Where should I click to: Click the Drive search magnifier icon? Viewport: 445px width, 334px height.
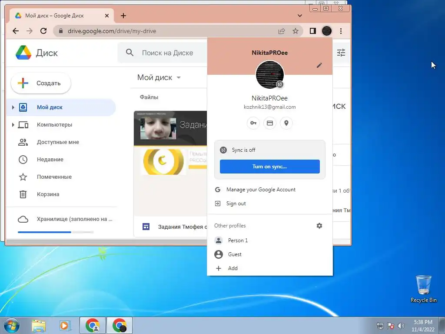pyautogui.click(x=130, y=53)
